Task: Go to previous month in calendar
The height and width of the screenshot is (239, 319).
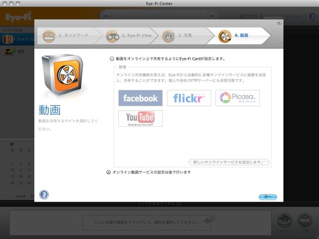Action: (x=12, y=144)
